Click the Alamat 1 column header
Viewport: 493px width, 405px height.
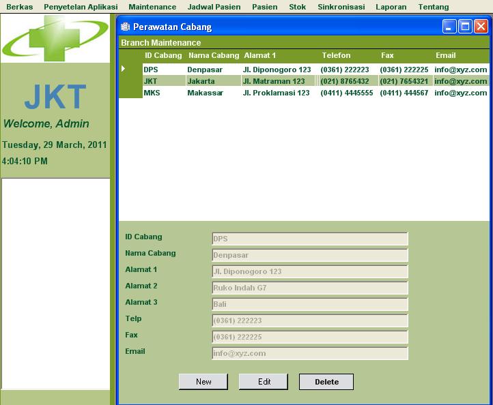(259, 56)
